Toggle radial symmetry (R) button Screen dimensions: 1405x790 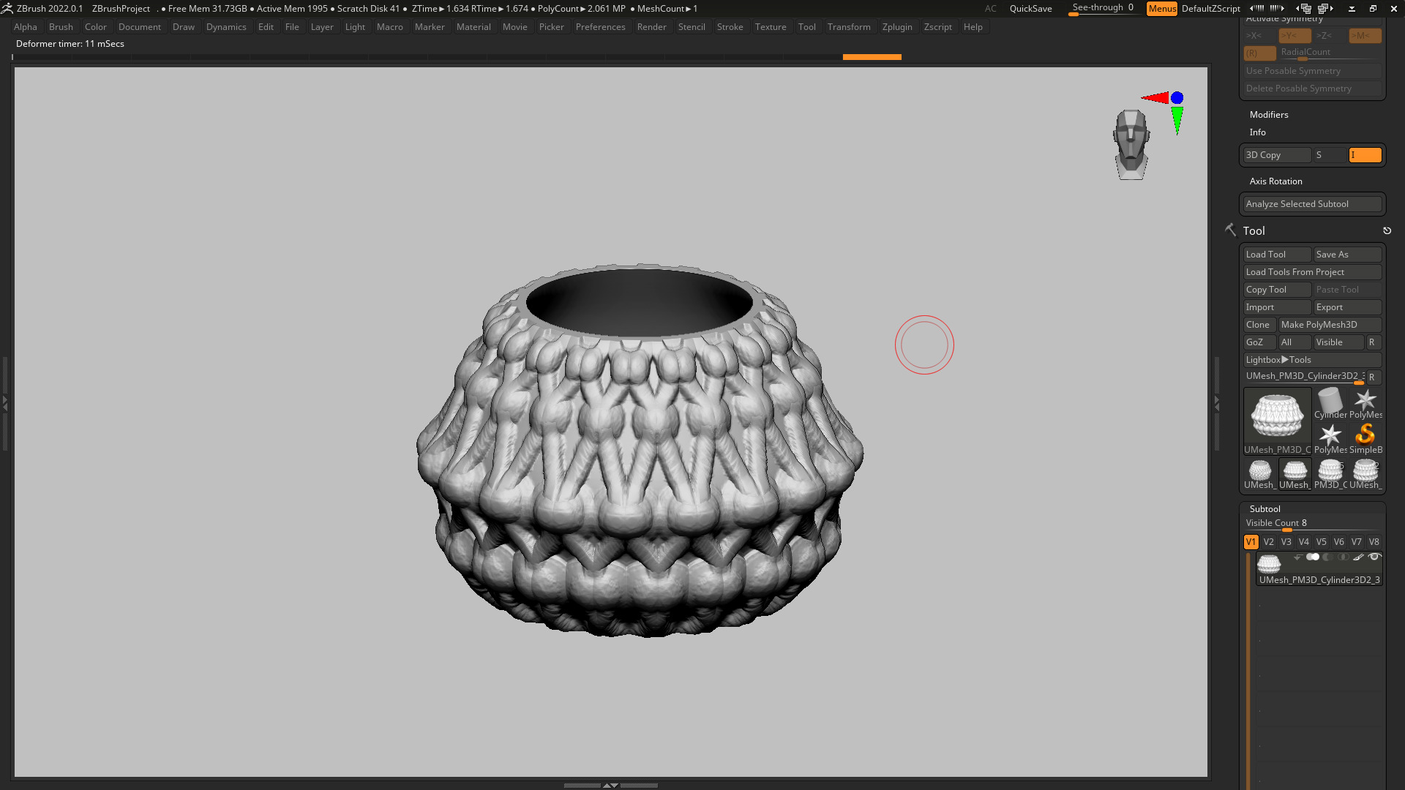[x=1260, y=53]
